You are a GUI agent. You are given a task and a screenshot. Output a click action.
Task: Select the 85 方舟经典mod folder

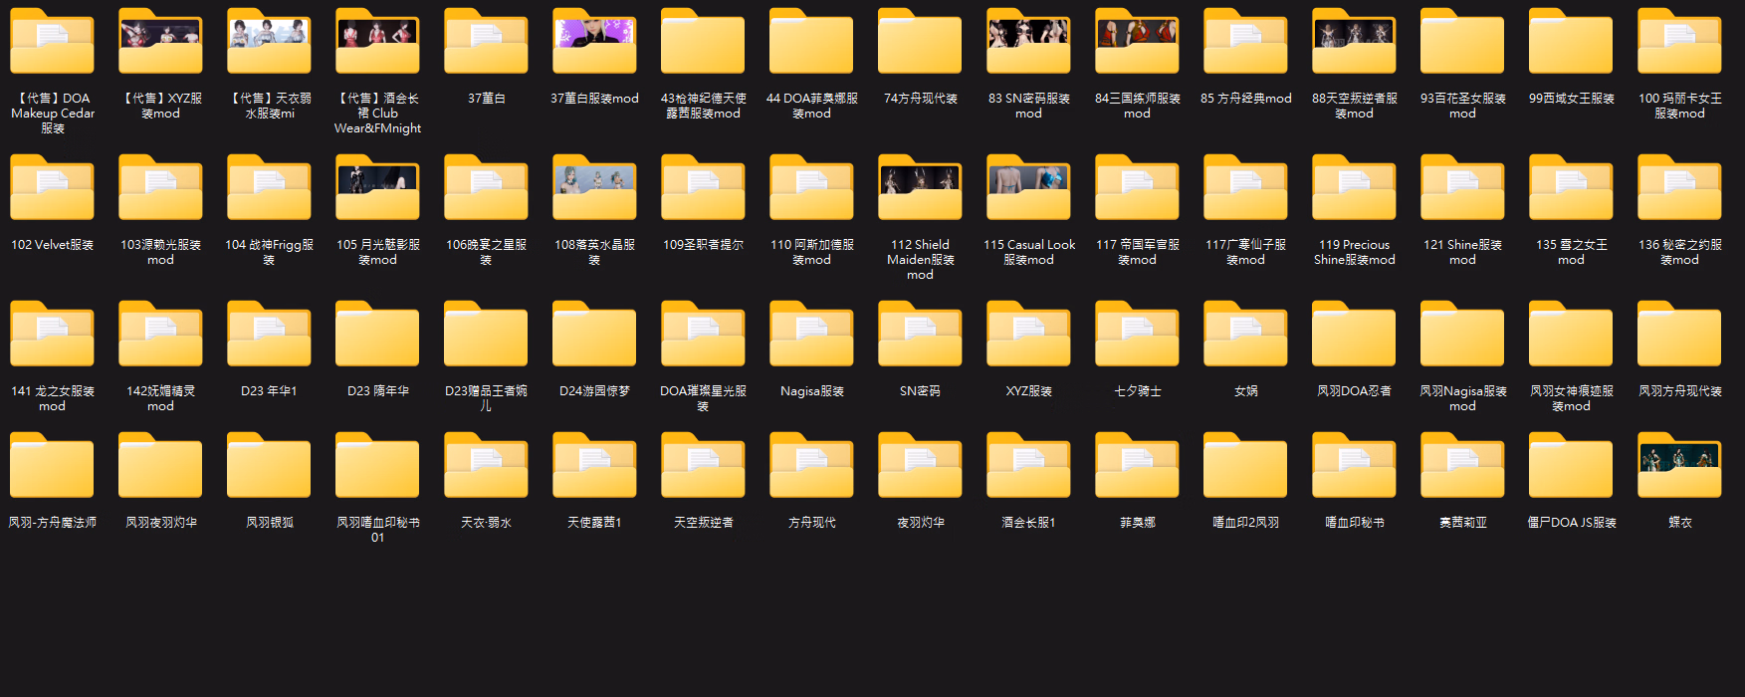pos(1245,42)
